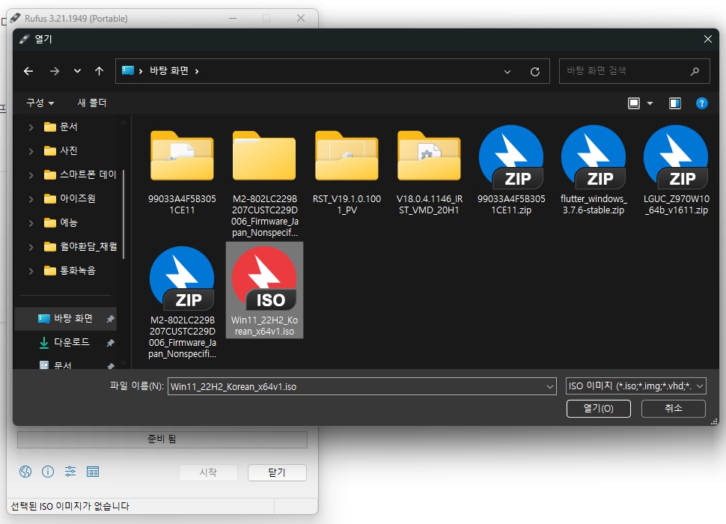The width and height of the screenshot is (726, 524).
Task: Select 99033A4F5B3051CE11.zip file
Action: click(x=511, y=171)
